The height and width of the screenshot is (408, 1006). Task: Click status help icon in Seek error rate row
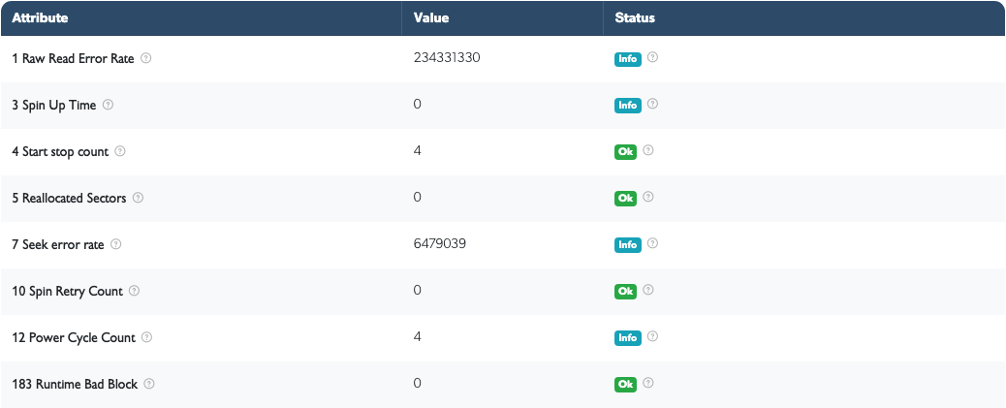pyautogui.click(x=652, y=243)
